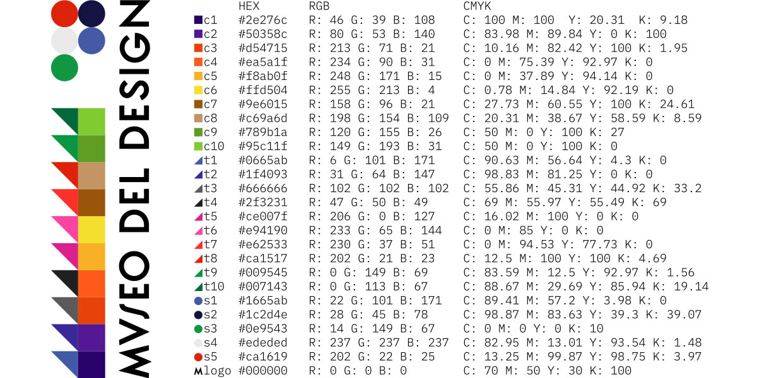757x378 pixels.
Task: Click the large green circle below the gray one
Action: 64,67
